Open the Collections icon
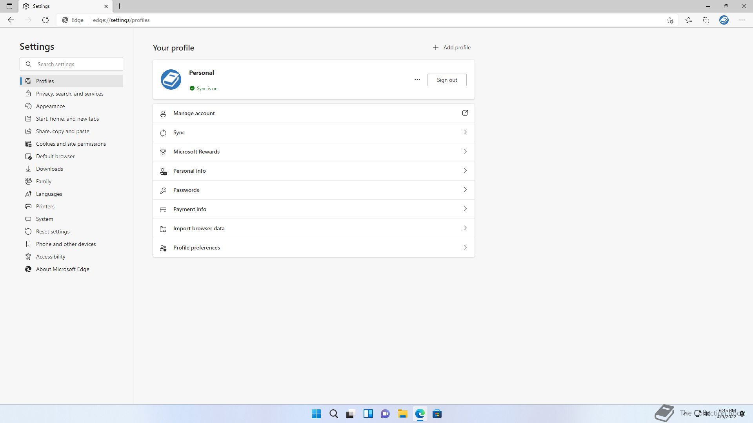The height and width of the screenshot is (423, 753). (706, 20)
